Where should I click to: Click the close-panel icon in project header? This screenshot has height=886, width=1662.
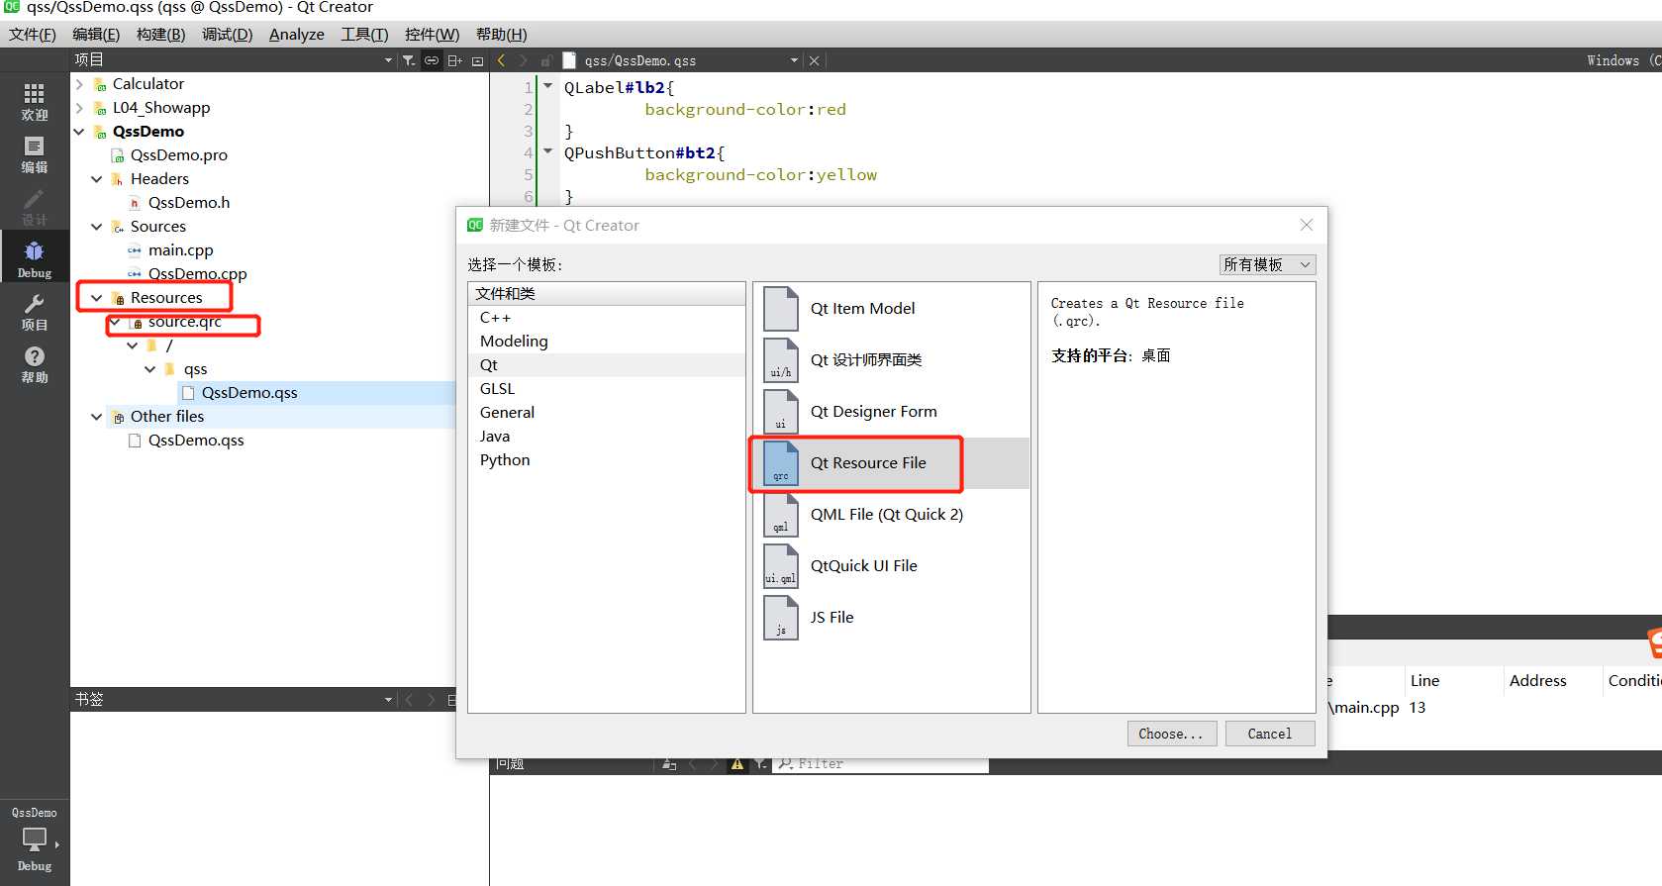click(477, 60)
